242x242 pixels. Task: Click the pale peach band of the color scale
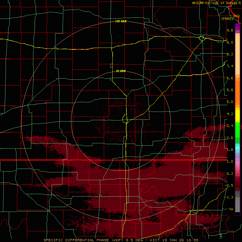pyautogui.click(x=237, y=55)
